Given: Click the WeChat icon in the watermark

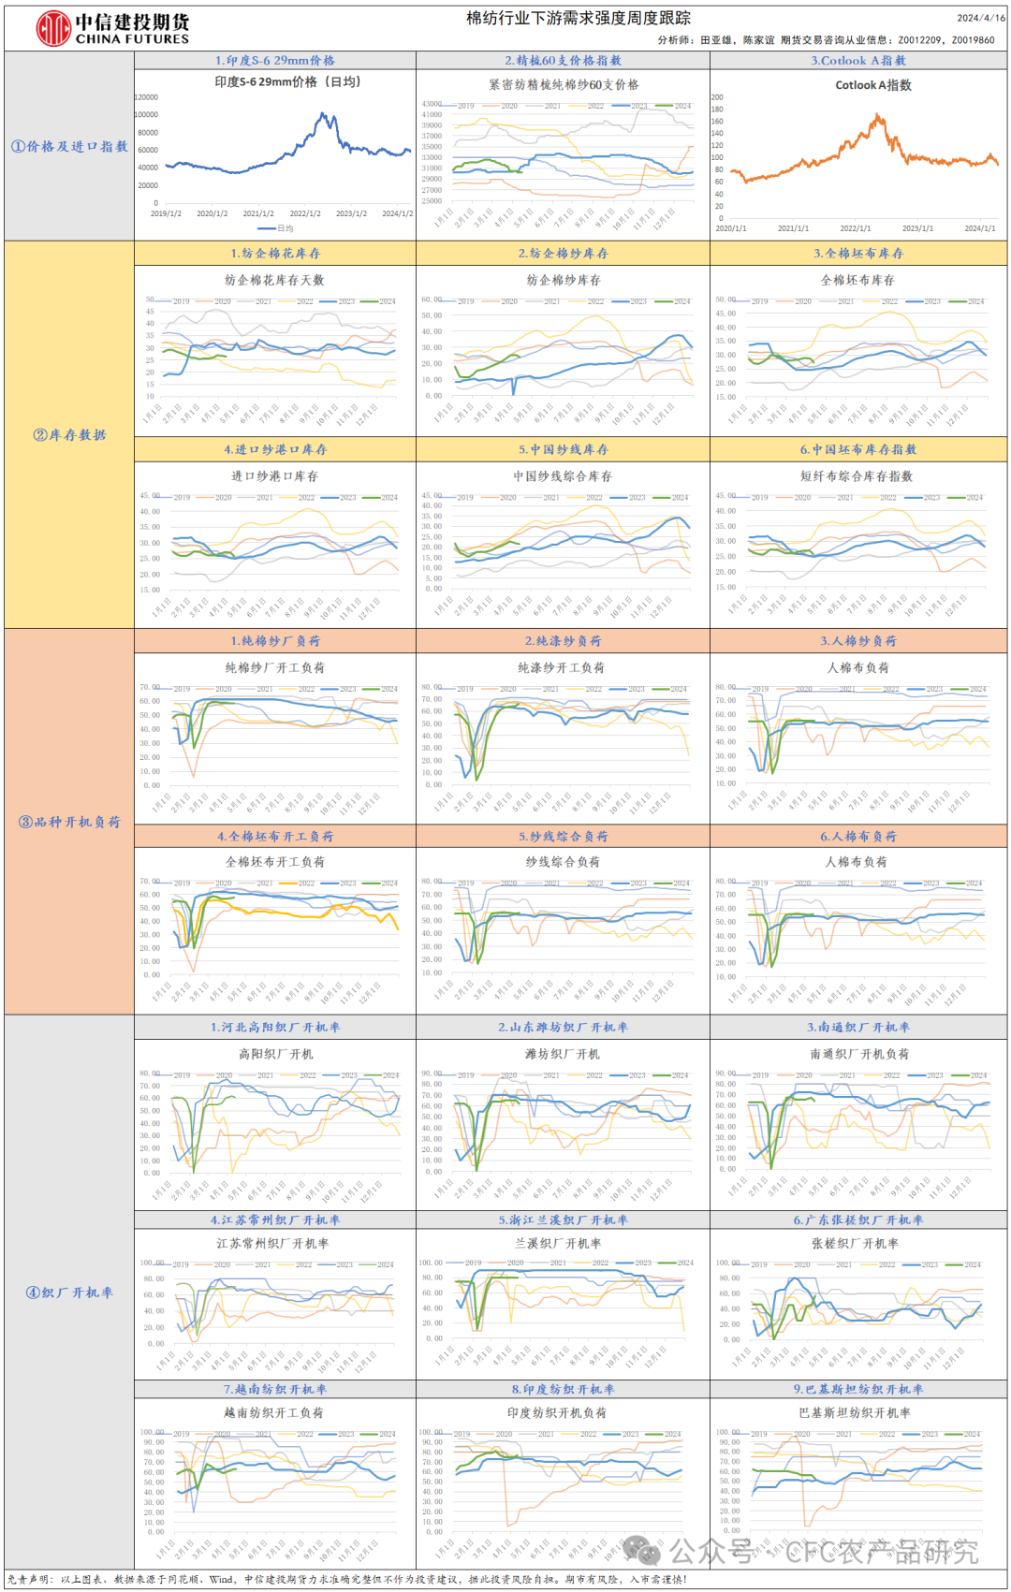Looking at the screenshot, I should 644,1551.
